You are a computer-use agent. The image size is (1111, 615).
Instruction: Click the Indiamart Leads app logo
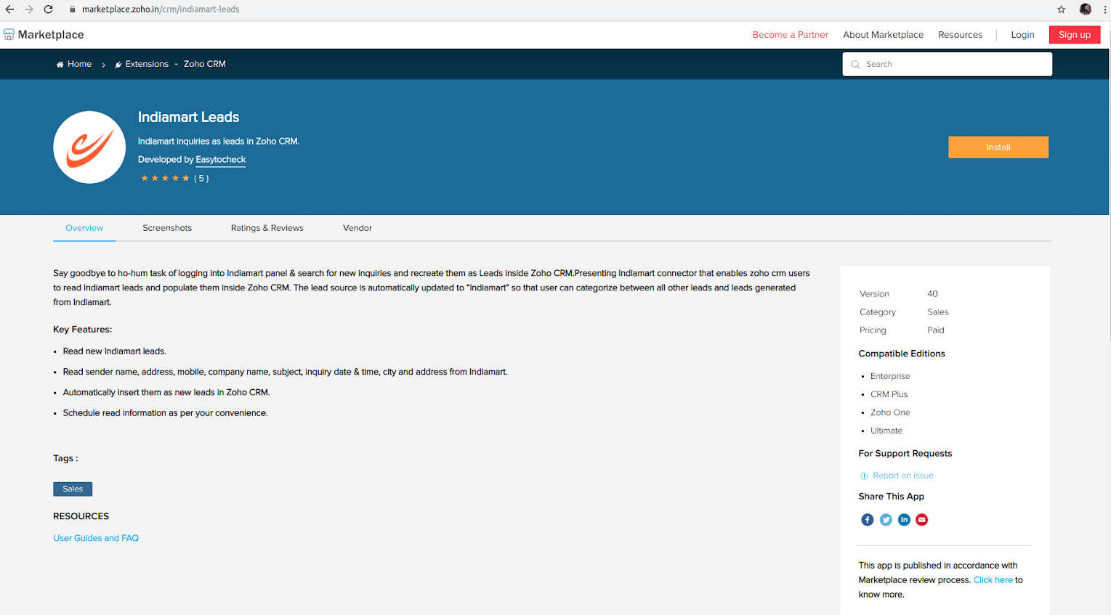(x=89, y=147)
